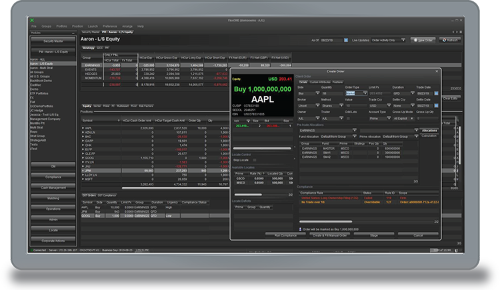Click the Available Locates horizontal scrollbar
The image size is (500, 290).
coord(248,194)
